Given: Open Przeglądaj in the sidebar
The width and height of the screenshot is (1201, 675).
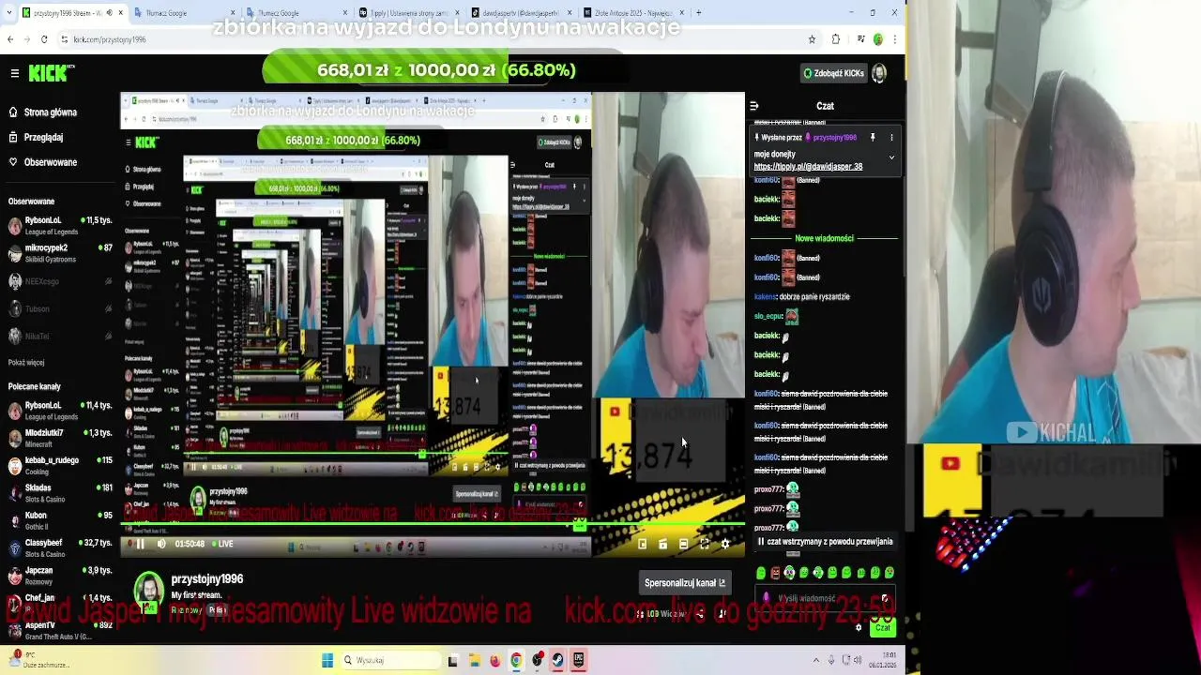Looking at the screenshot, I should [x=38, y=137].
